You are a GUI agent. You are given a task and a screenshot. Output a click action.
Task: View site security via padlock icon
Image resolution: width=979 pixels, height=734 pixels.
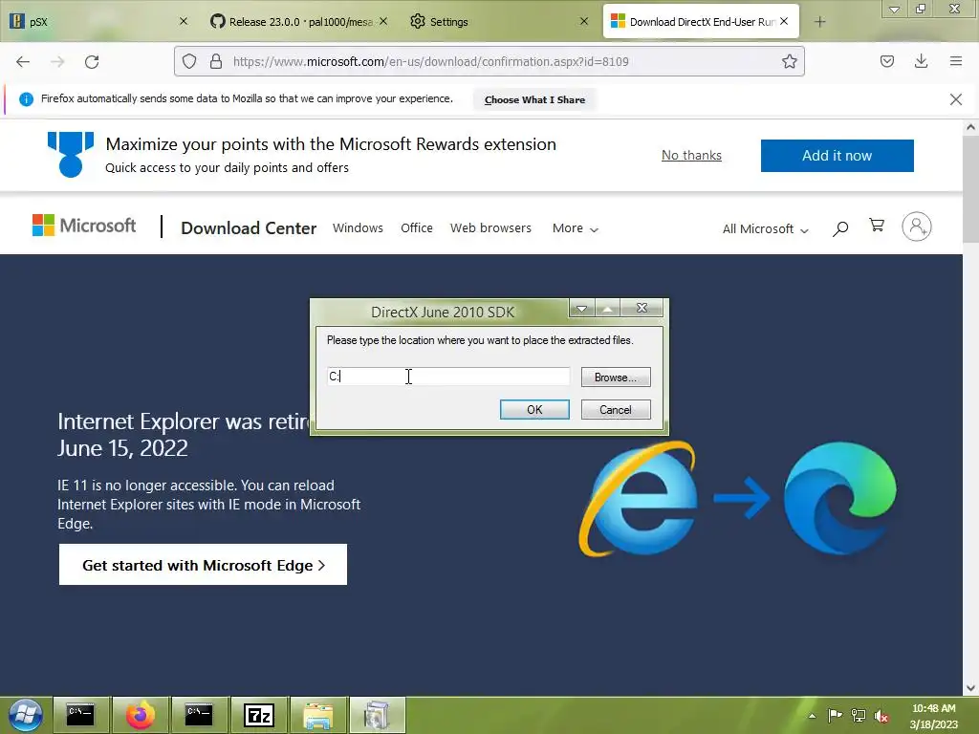coord(216,61)
